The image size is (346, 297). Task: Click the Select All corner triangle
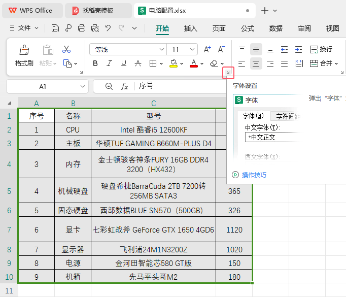click(x=9, y=103)
